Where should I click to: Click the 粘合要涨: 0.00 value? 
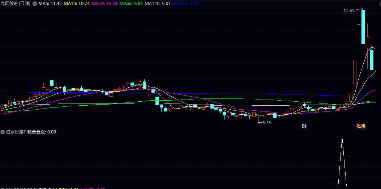42,132
